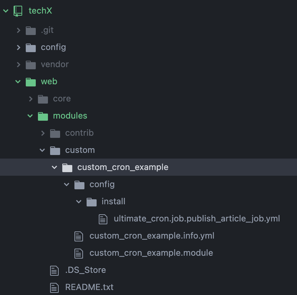Click the vendor folder icon
297x295 pixels.
(x=31, y=65)
